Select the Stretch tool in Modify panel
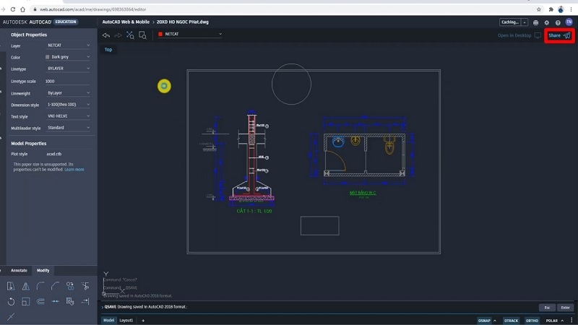 pos(11,286)
